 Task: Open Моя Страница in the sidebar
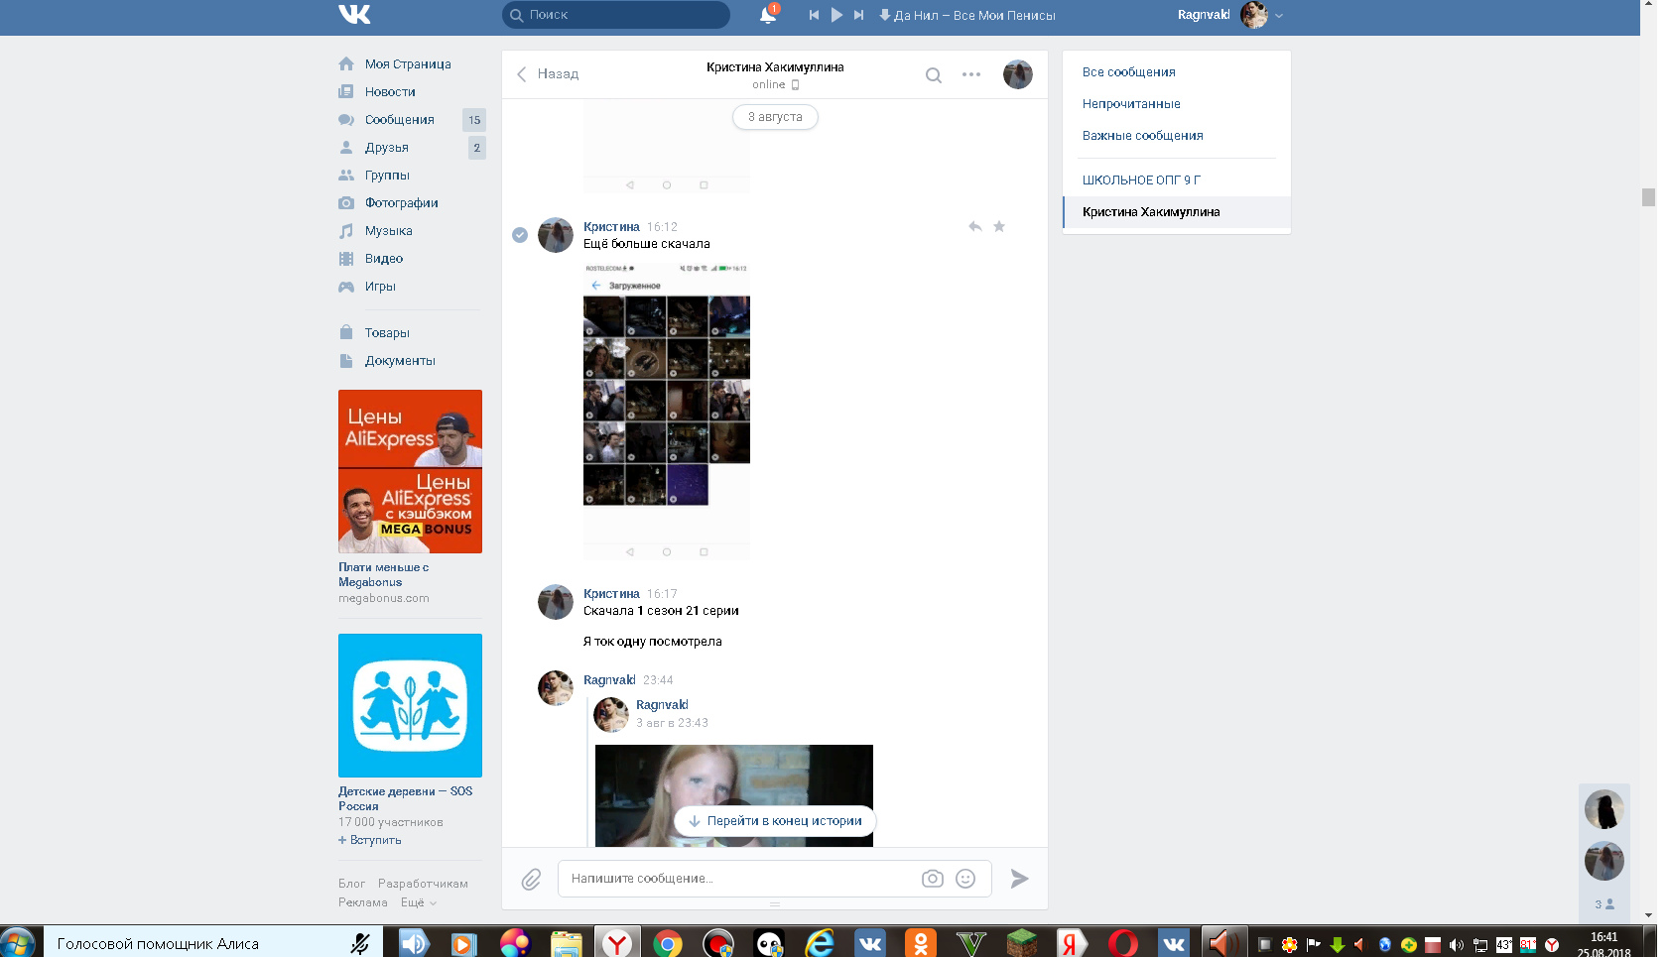point(408,63)
